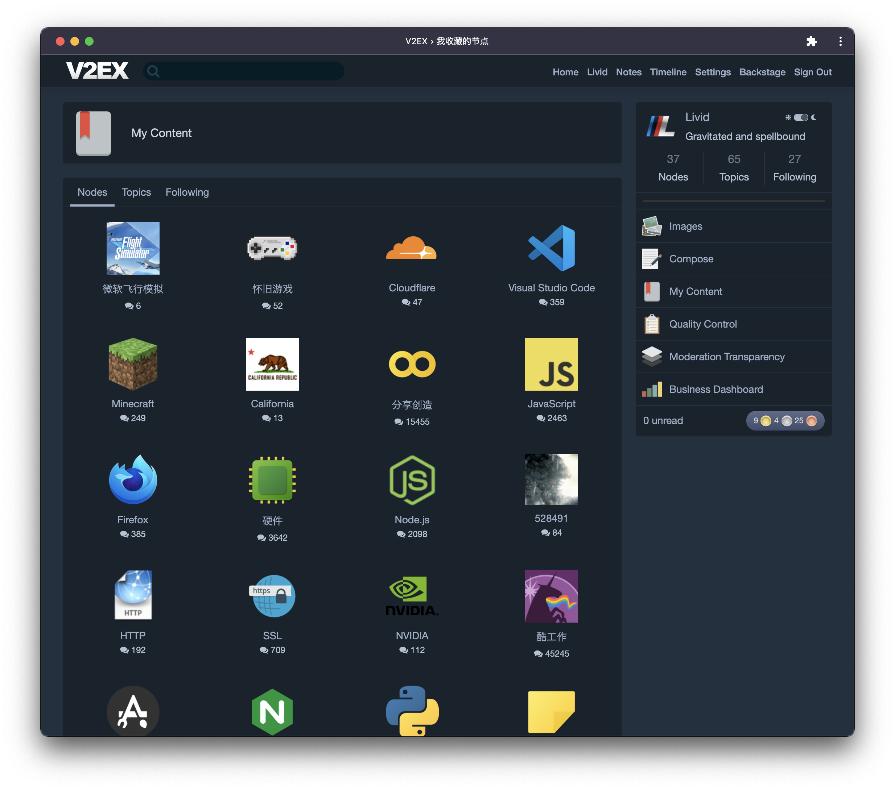
Task: Open the Python logo node icon
Action: [412, 710]
